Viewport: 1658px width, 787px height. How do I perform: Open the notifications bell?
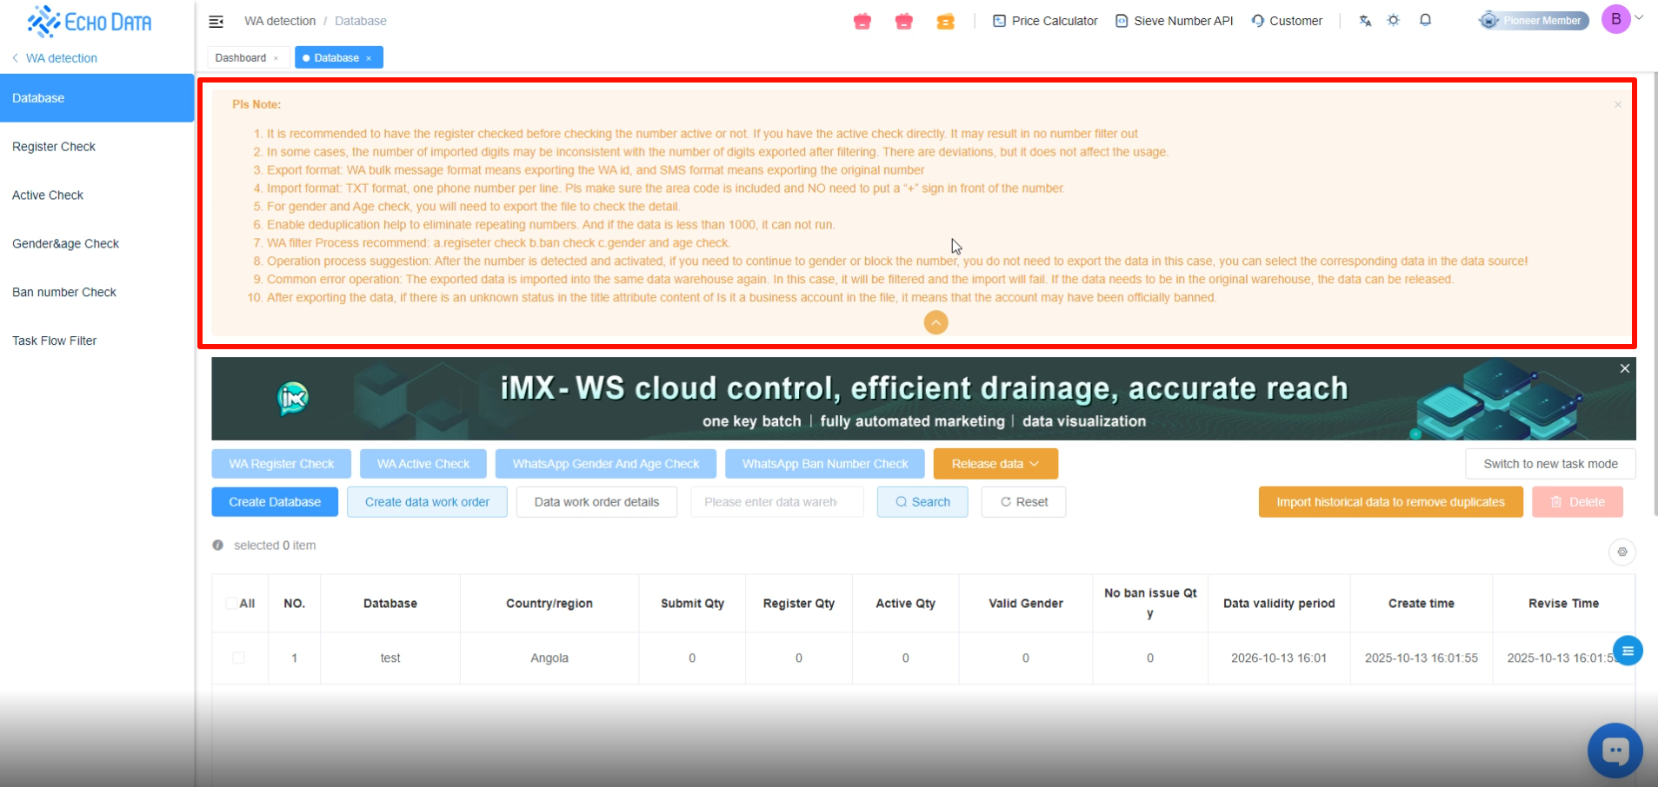[1425, 20]
